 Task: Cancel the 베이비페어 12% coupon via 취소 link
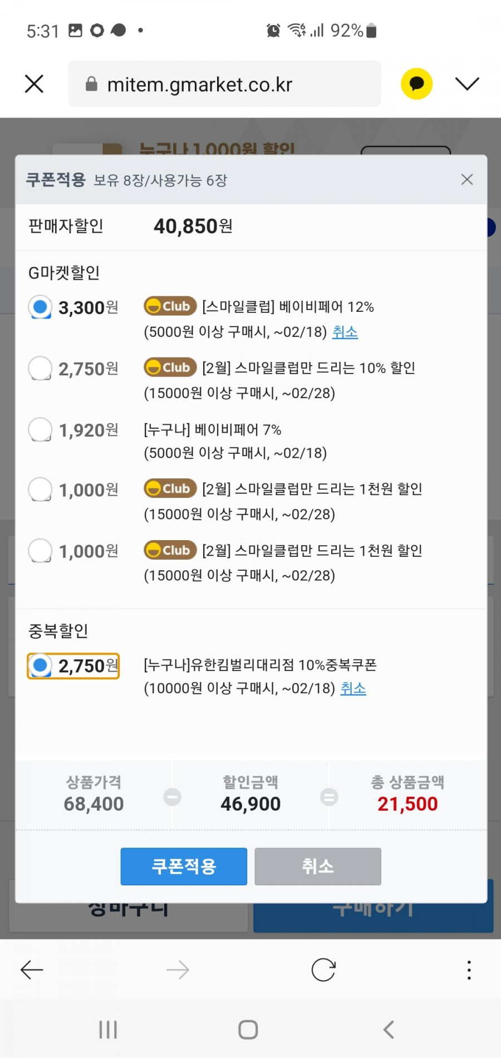click(x=345, y=332)
